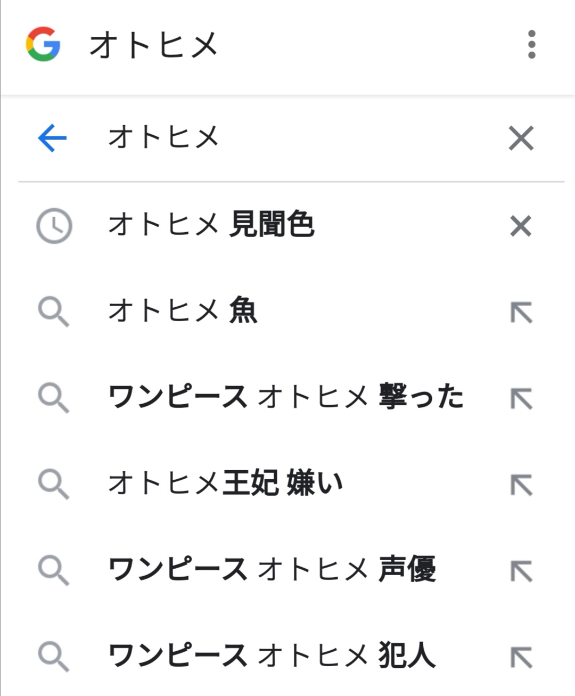Clear the search field with X
575x696 pixels.
coord(521,138)
